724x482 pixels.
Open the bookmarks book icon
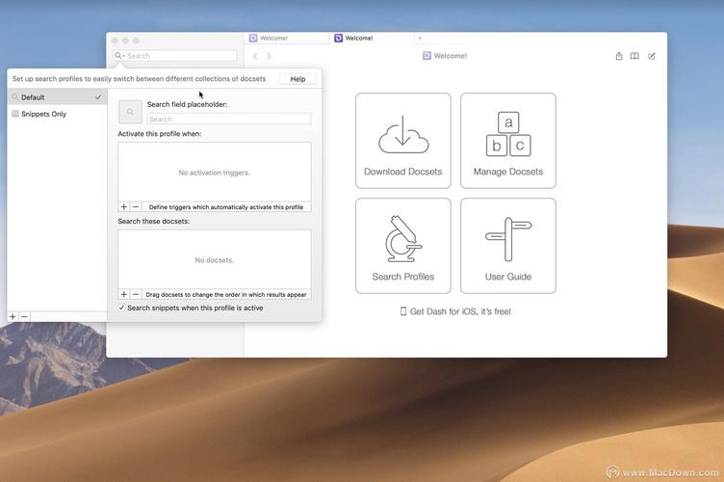[634, 56]
